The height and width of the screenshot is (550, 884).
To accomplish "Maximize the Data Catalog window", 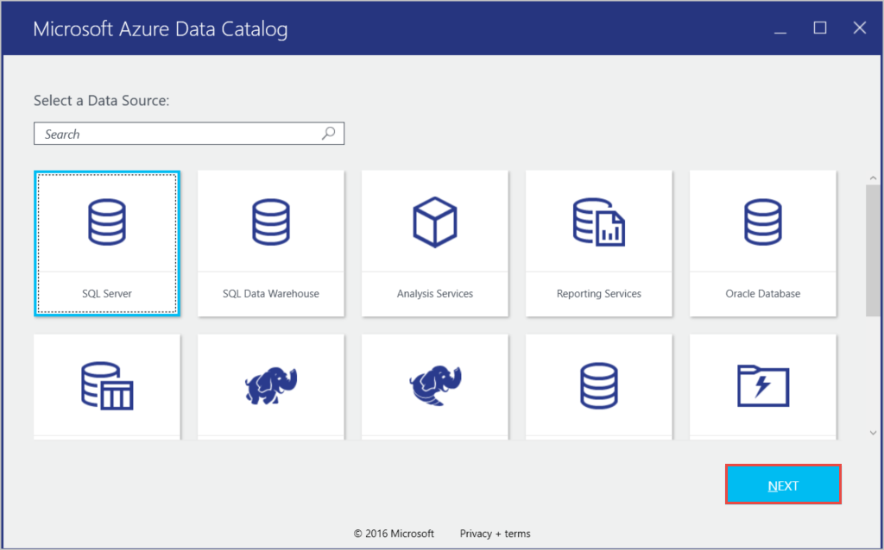I will [819, 28].
